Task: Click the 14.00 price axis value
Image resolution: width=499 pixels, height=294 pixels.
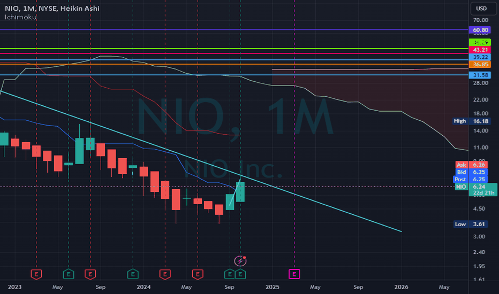Action: tap(480, 130)
